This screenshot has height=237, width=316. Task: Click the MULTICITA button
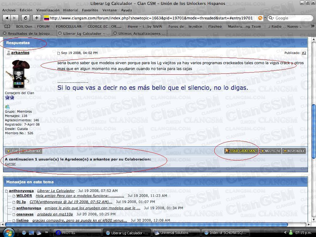[x=270, y=151]
